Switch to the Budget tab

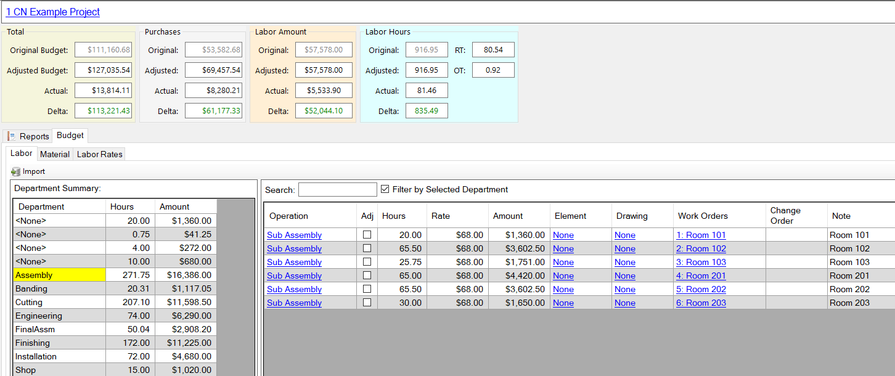[x=70, y=136]
